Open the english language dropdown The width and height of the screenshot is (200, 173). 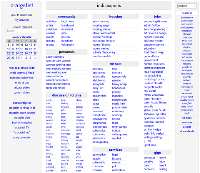point(187,6)
